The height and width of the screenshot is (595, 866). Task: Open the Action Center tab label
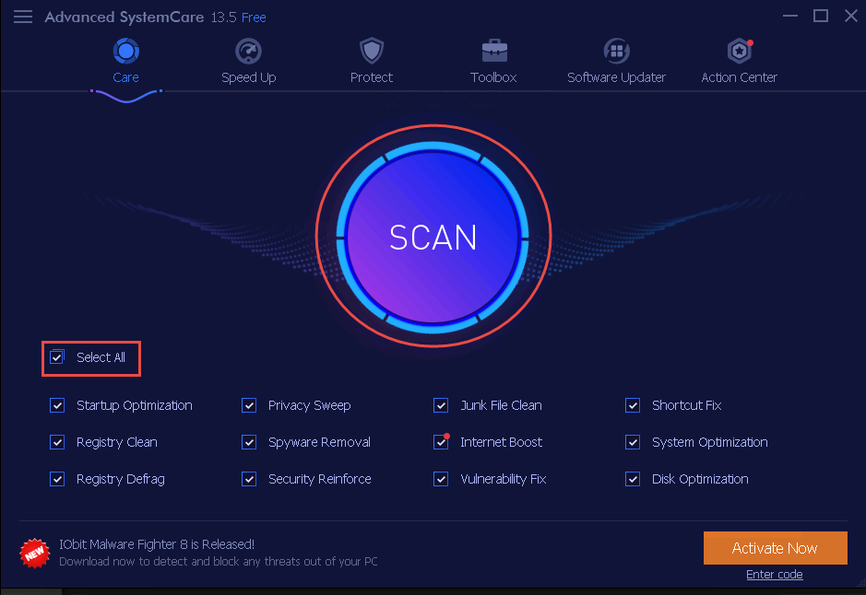point(740,77)
